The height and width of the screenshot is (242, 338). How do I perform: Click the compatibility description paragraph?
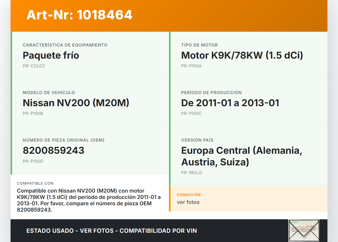pos(89,200)
